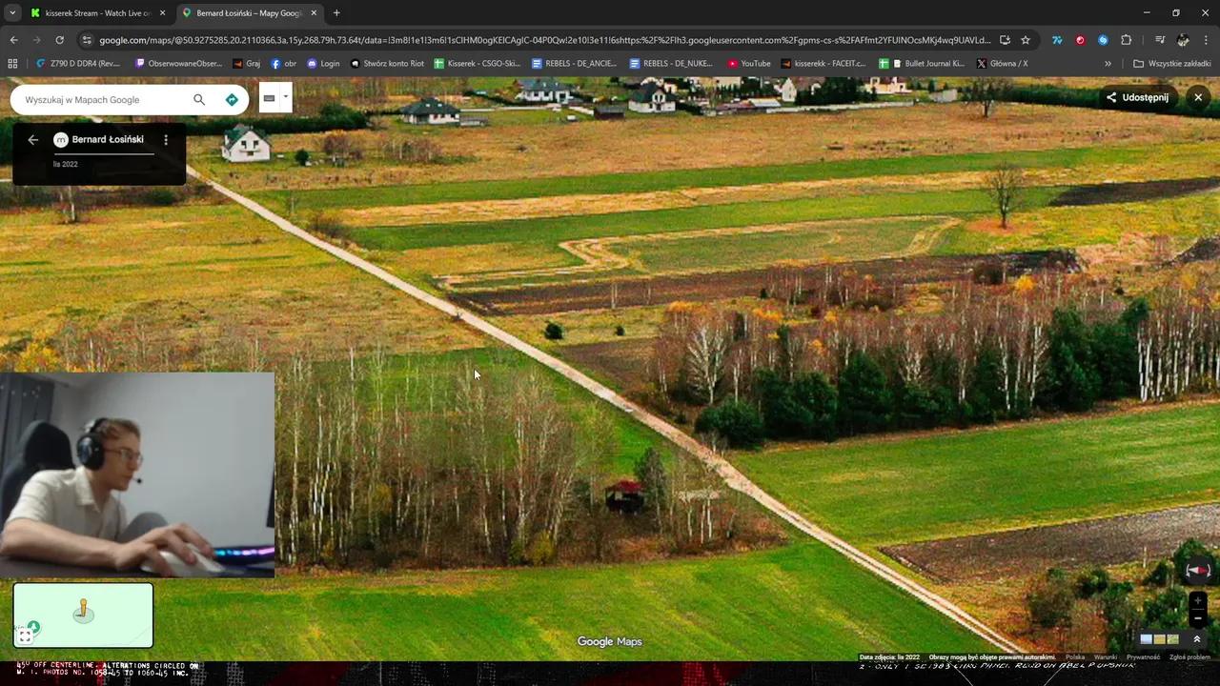Image resolution: width=1220 pixels, height=686 pixels.
Task: View site information icon in address bar
Action: (x=87, y=40)
